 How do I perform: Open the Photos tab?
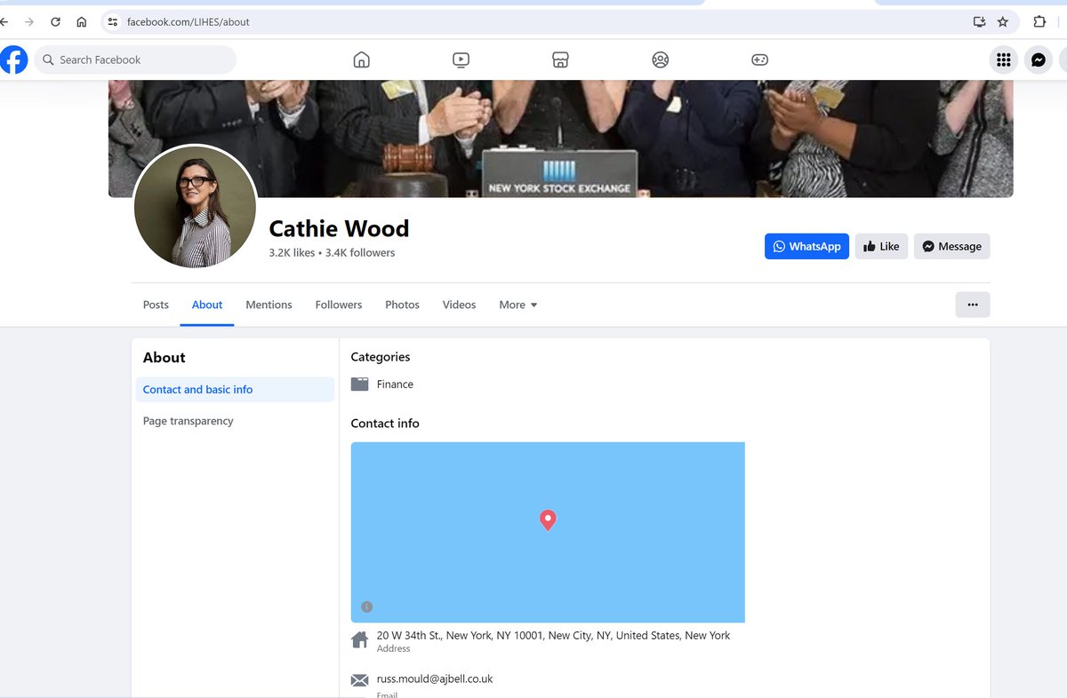402,305
